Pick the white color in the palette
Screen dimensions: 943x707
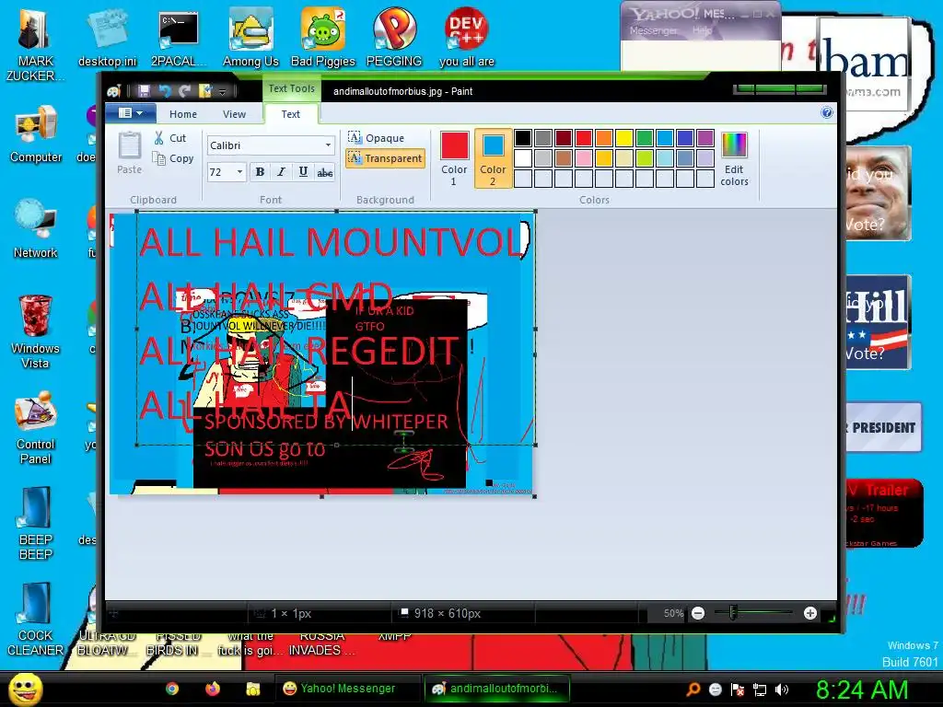click(523, 158)
